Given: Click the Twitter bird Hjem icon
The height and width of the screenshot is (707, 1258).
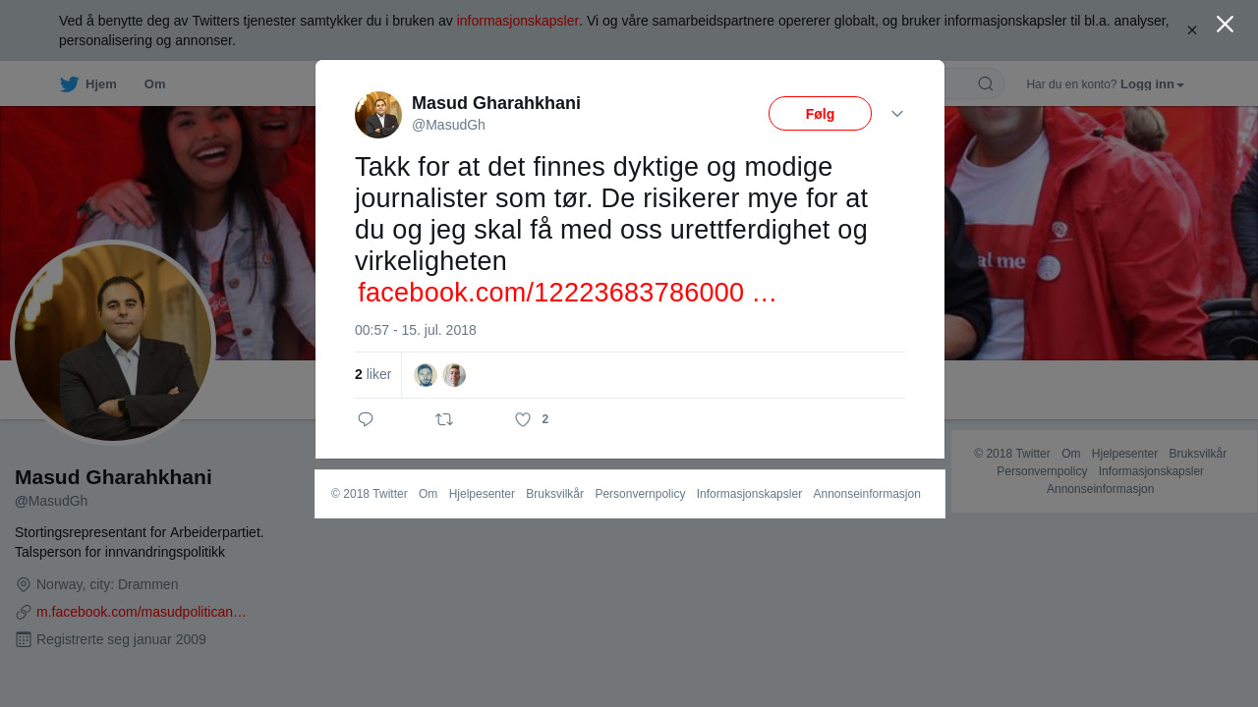Looking at the screenshot, I should 69,84.
